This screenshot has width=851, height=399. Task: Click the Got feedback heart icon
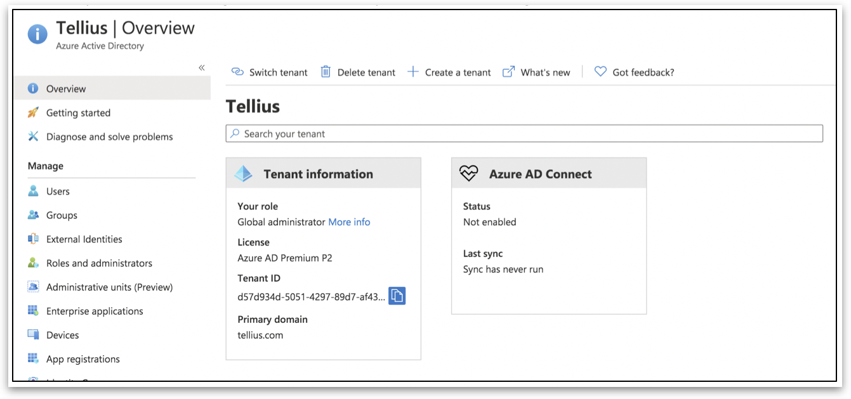[x=600, y=72]
